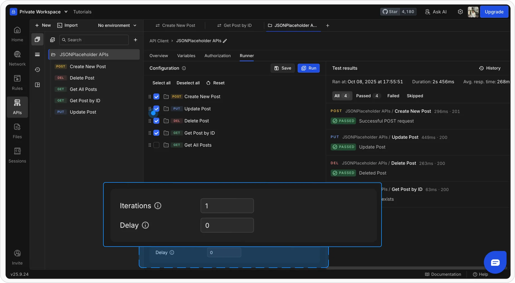Click the Iterations input field
This screenshot has width=515, height=283.
tap(227, 206)
